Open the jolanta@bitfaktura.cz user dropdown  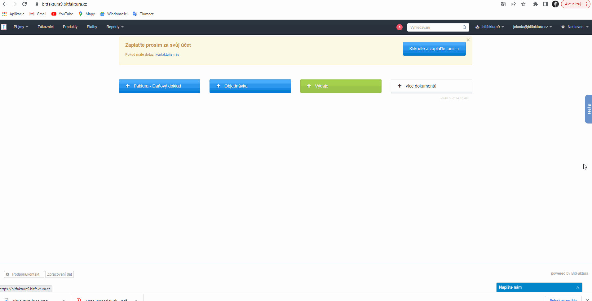click(532, 27)
